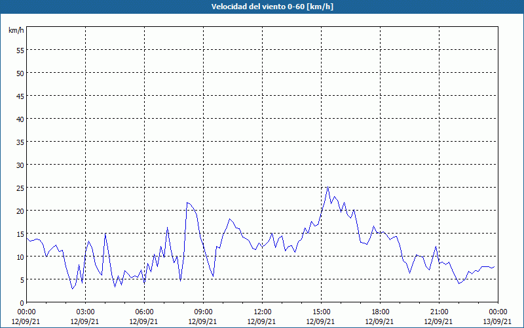Click the y-axis label 15
Screen dimensions: 524x328
tap(20, 234)
